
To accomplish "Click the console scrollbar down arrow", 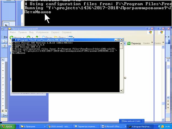I will pos(121,90).
